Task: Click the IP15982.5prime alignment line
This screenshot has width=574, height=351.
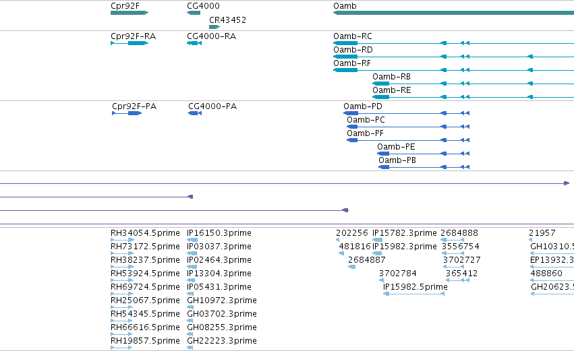Action: tap(413, 294)
